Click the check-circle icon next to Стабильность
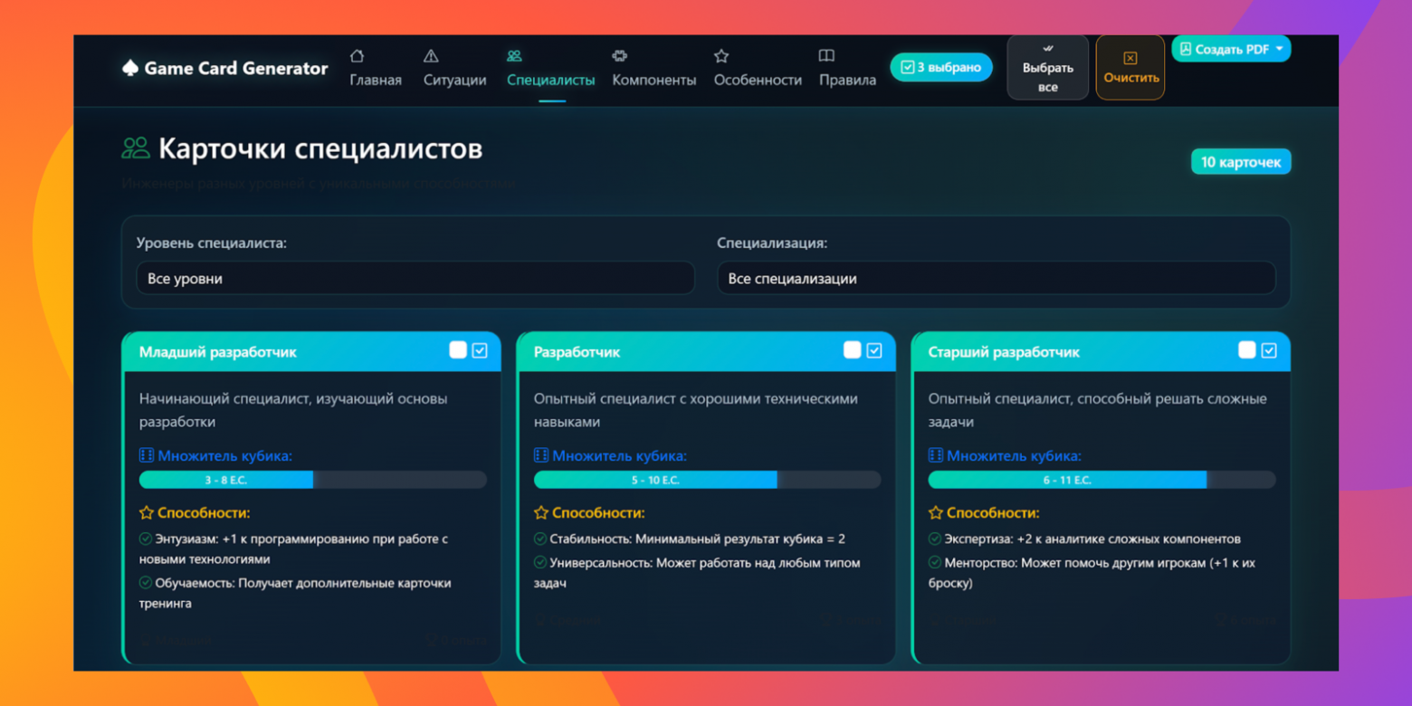Screen dimensions: 1412x706 click(539, 539)
